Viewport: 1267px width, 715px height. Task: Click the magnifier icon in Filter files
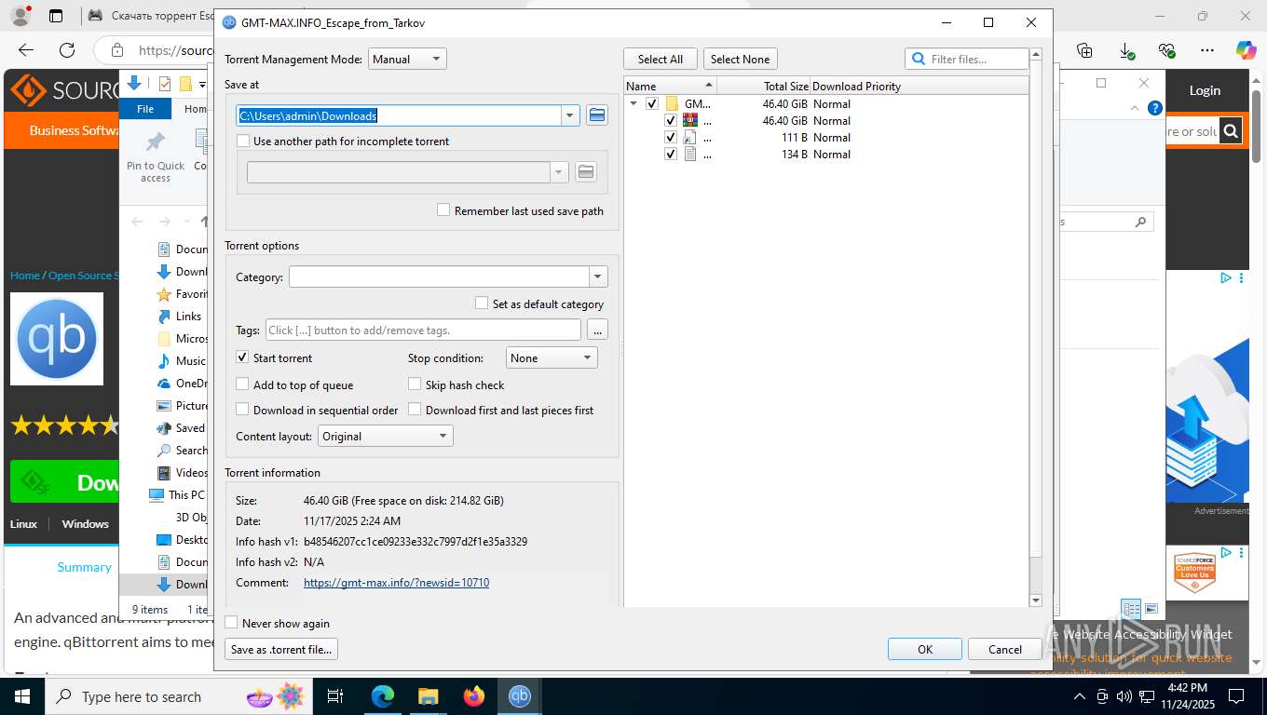click(920, 59)
